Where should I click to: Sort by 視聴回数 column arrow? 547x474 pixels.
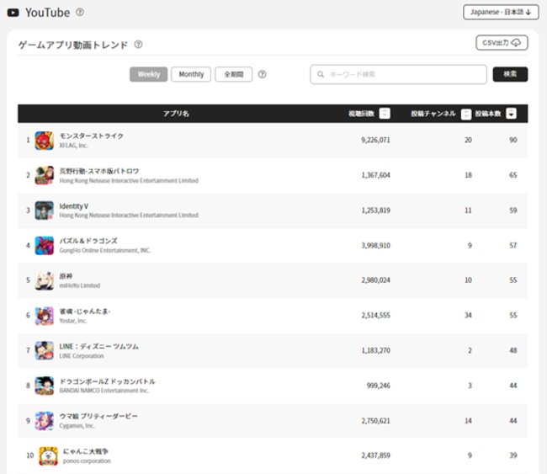pyautogui.click(x=385, y=114)
